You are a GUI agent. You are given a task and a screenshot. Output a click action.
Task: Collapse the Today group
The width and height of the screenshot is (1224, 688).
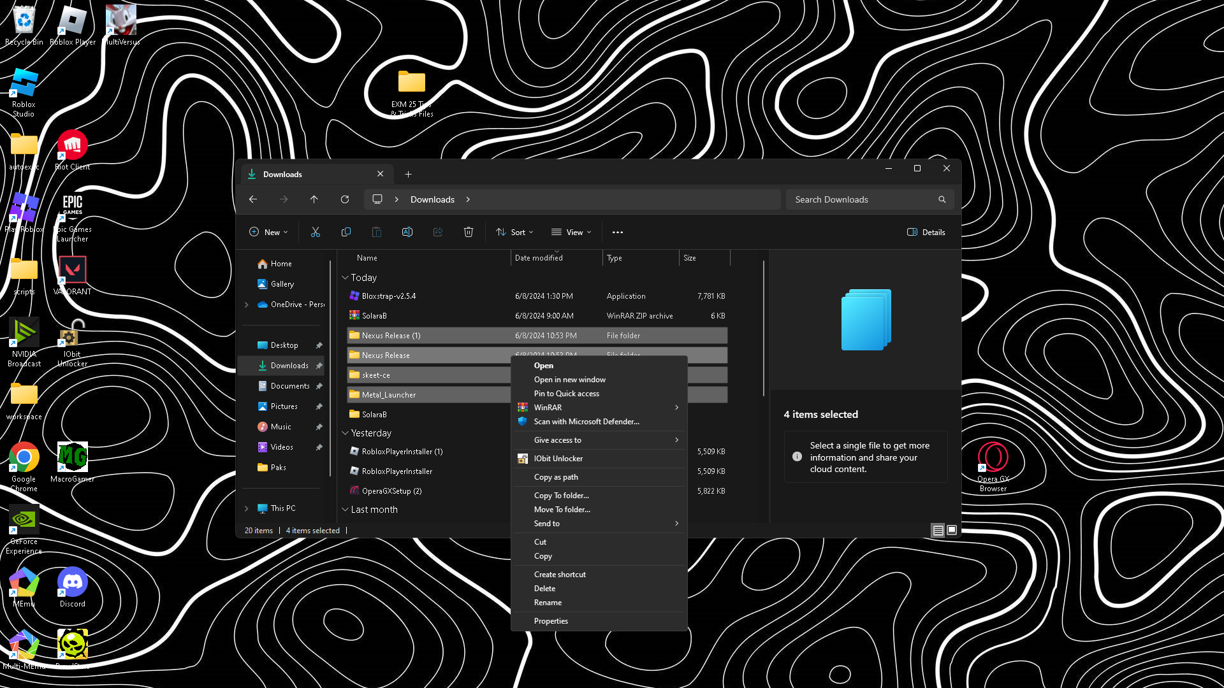[x=346, y=278]
